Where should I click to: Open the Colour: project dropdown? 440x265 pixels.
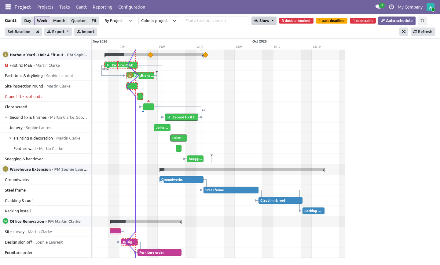point(159,21)
